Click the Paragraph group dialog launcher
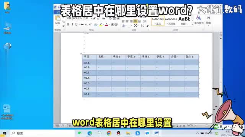The width and height of the screenshot is (245, 137). click(x=149, y=30)
